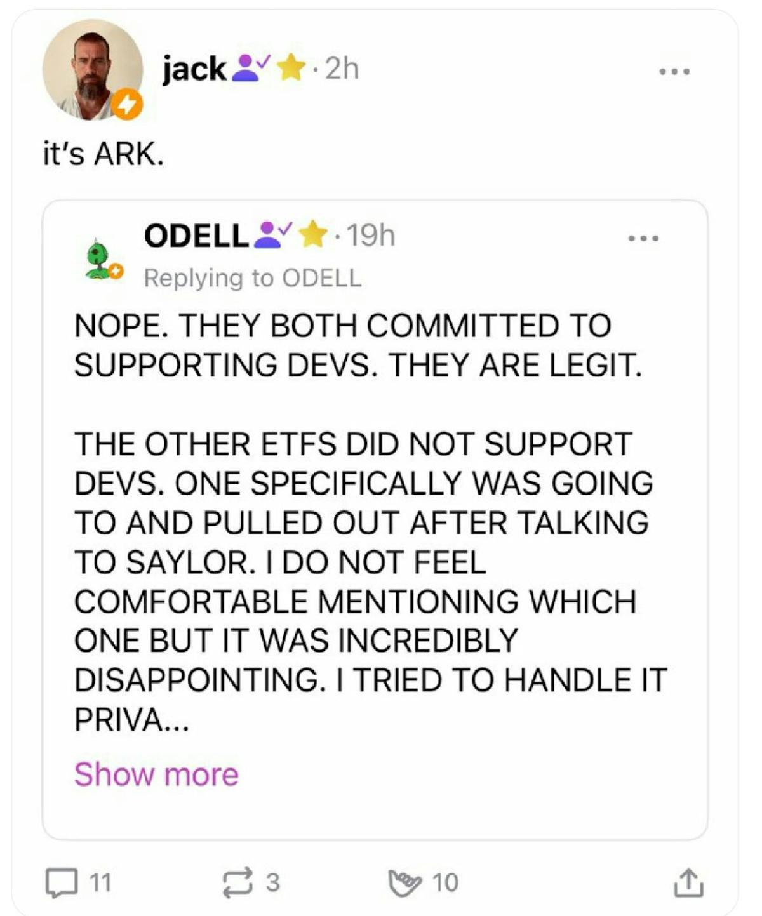Repost jack's note with repost icon

click(x=236, y=883)
